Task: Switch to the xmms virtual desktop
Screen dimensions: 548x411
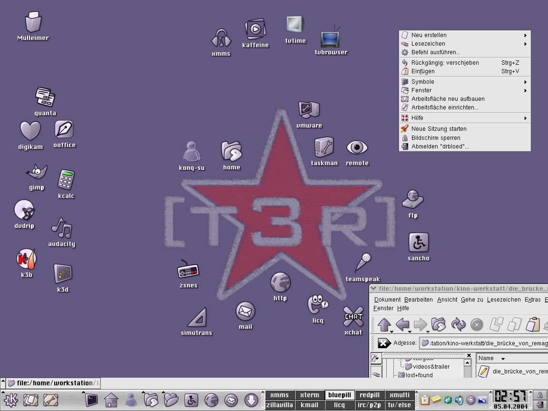Action: tap(279, 395)
